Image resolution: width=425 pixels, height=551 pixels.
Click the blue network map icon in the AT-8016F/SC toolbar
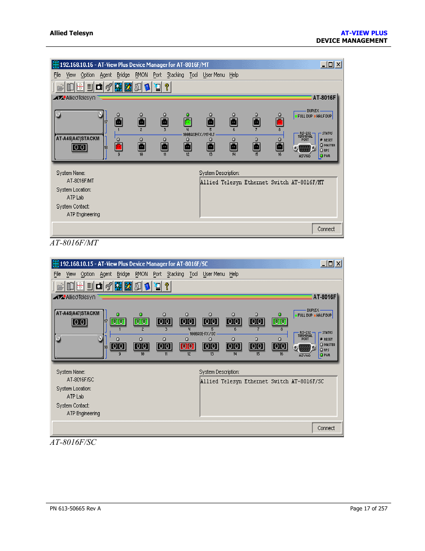point(119,286)
